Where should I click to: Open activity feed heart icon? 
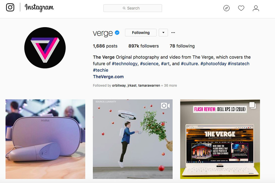pyautogui.click(x=241, y=8)
